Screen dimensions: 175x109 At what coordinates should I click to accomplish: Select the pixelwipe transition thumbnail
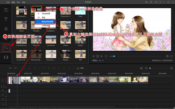pyautogui.click(x=51, y=40)
